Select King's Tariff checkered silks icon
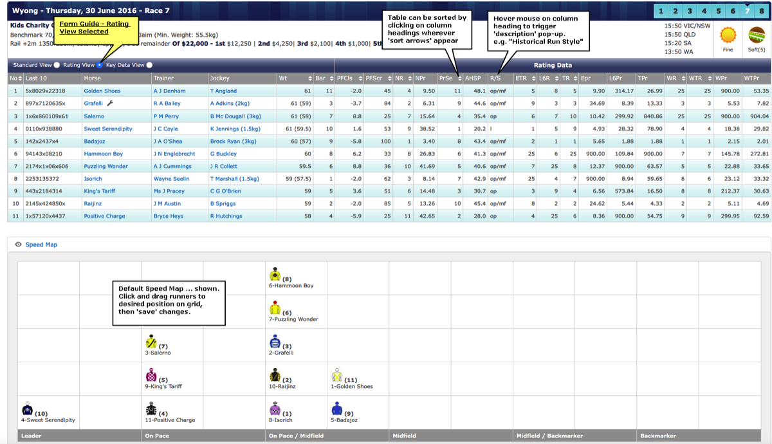772x444 pixels. (x=151, y=375)
